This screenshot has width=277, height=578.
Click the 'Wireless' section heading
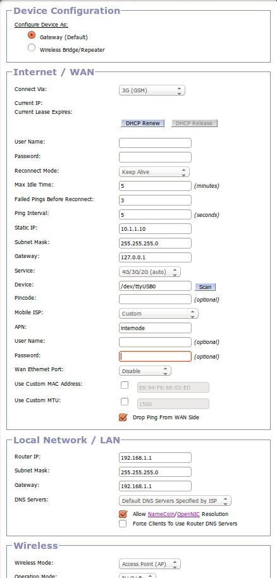[x=36, y=545]
